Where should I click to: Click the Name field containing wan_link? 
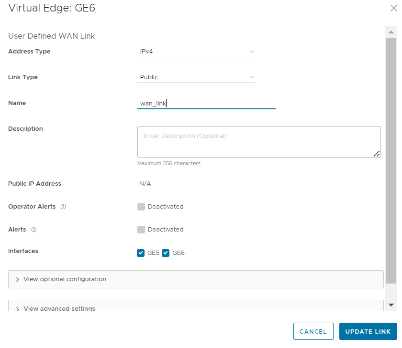206,103
